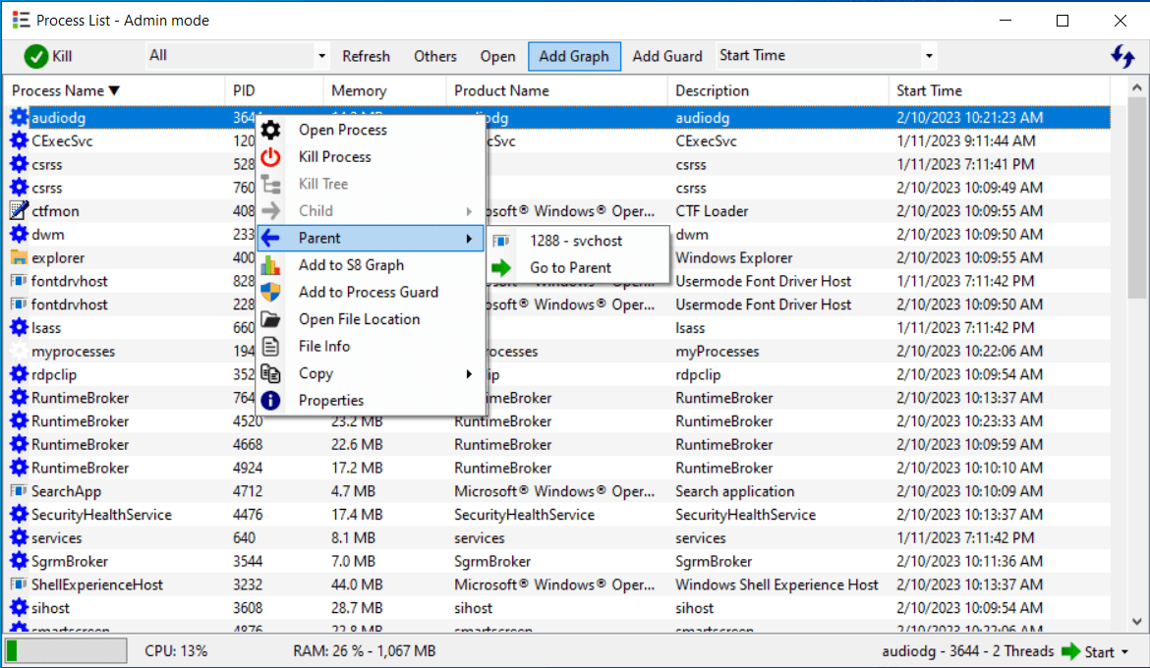Click the Add Guard button
Image resolution: width=1150 pixels, height=668 pixels.
[667, 56]
